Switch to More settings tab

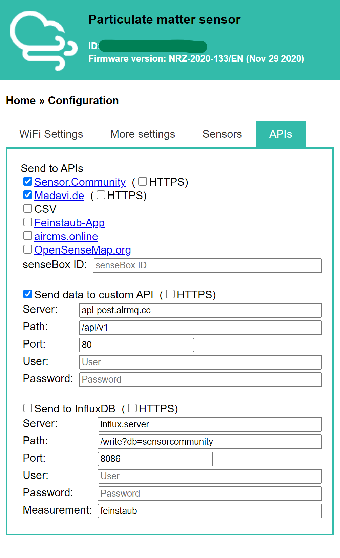(143, 134)
